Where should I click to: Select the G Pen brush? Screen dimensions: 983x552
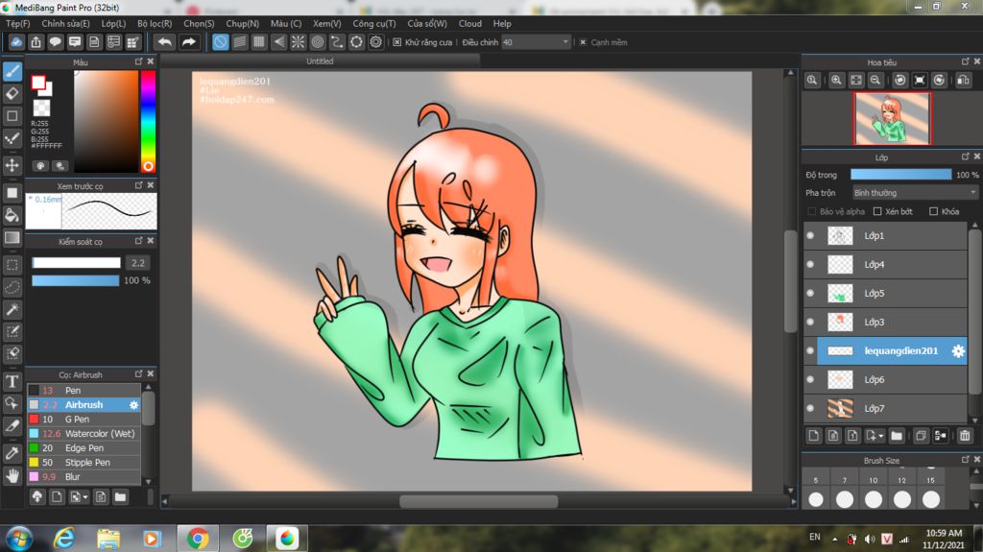84,419
